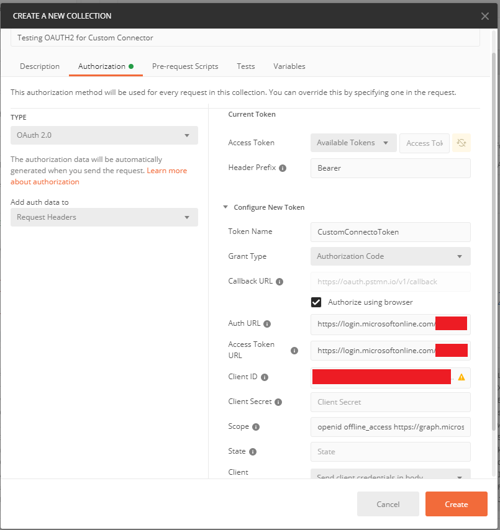
Task: Click the info icon next to Scope
Action: pos(256,427)
